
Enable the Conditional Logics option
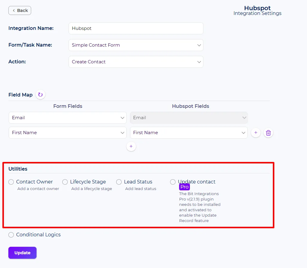[11, 235]
